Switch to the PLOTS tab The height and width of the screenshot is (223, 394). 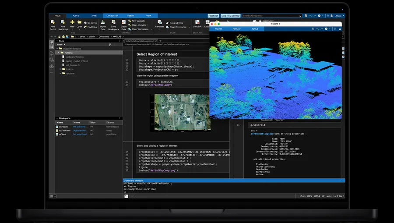(77, 15)
